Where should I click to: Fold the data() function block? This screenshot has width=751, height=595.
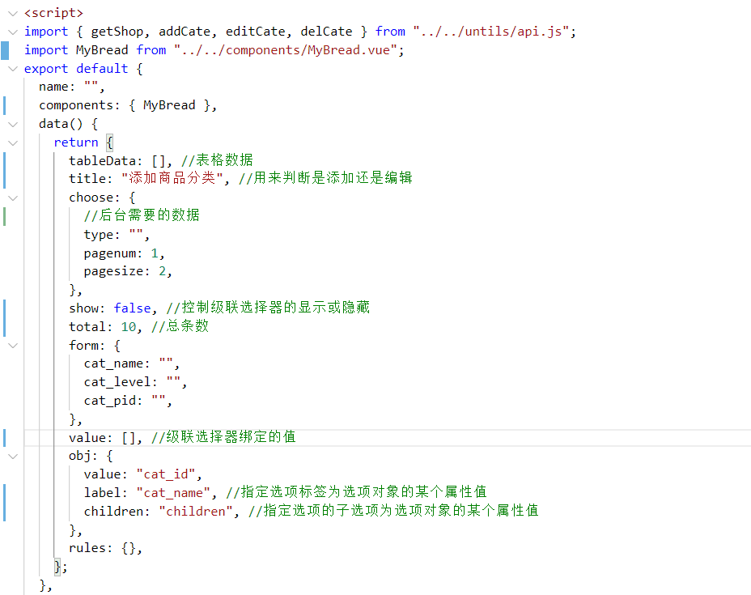11,124
